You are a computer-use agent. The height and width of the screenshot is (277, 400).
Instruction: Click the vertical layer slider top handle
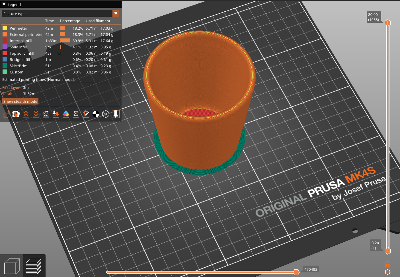[387, 23]
